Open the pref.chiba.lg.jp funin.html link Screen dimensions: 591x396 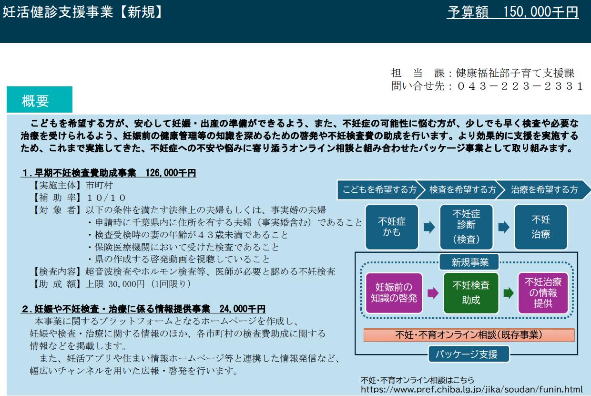[x=472, y=389]
